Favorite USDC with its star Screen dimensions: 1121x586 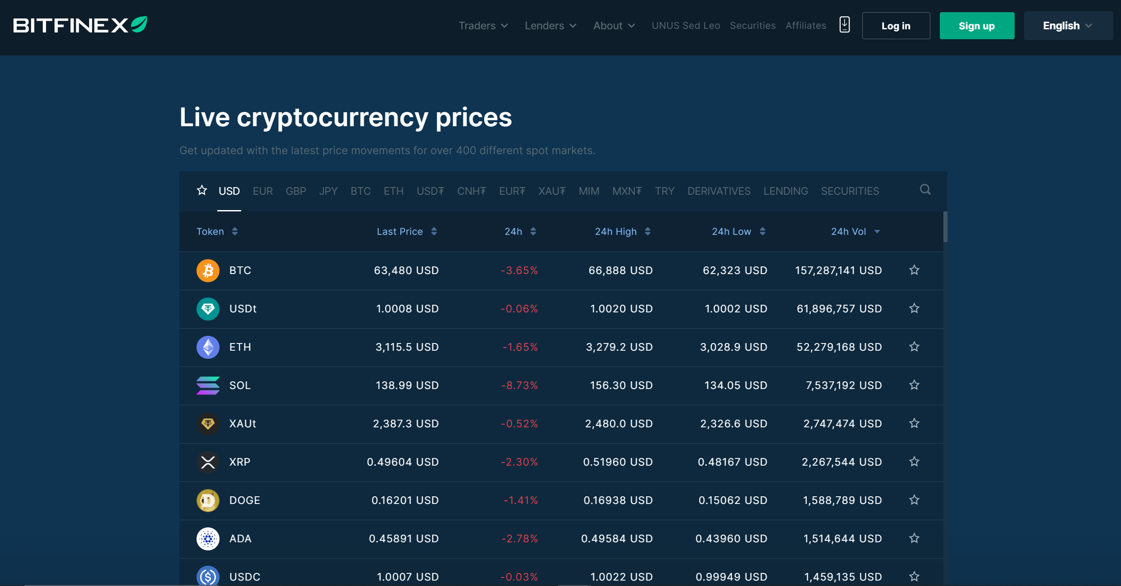pos(914,577)
